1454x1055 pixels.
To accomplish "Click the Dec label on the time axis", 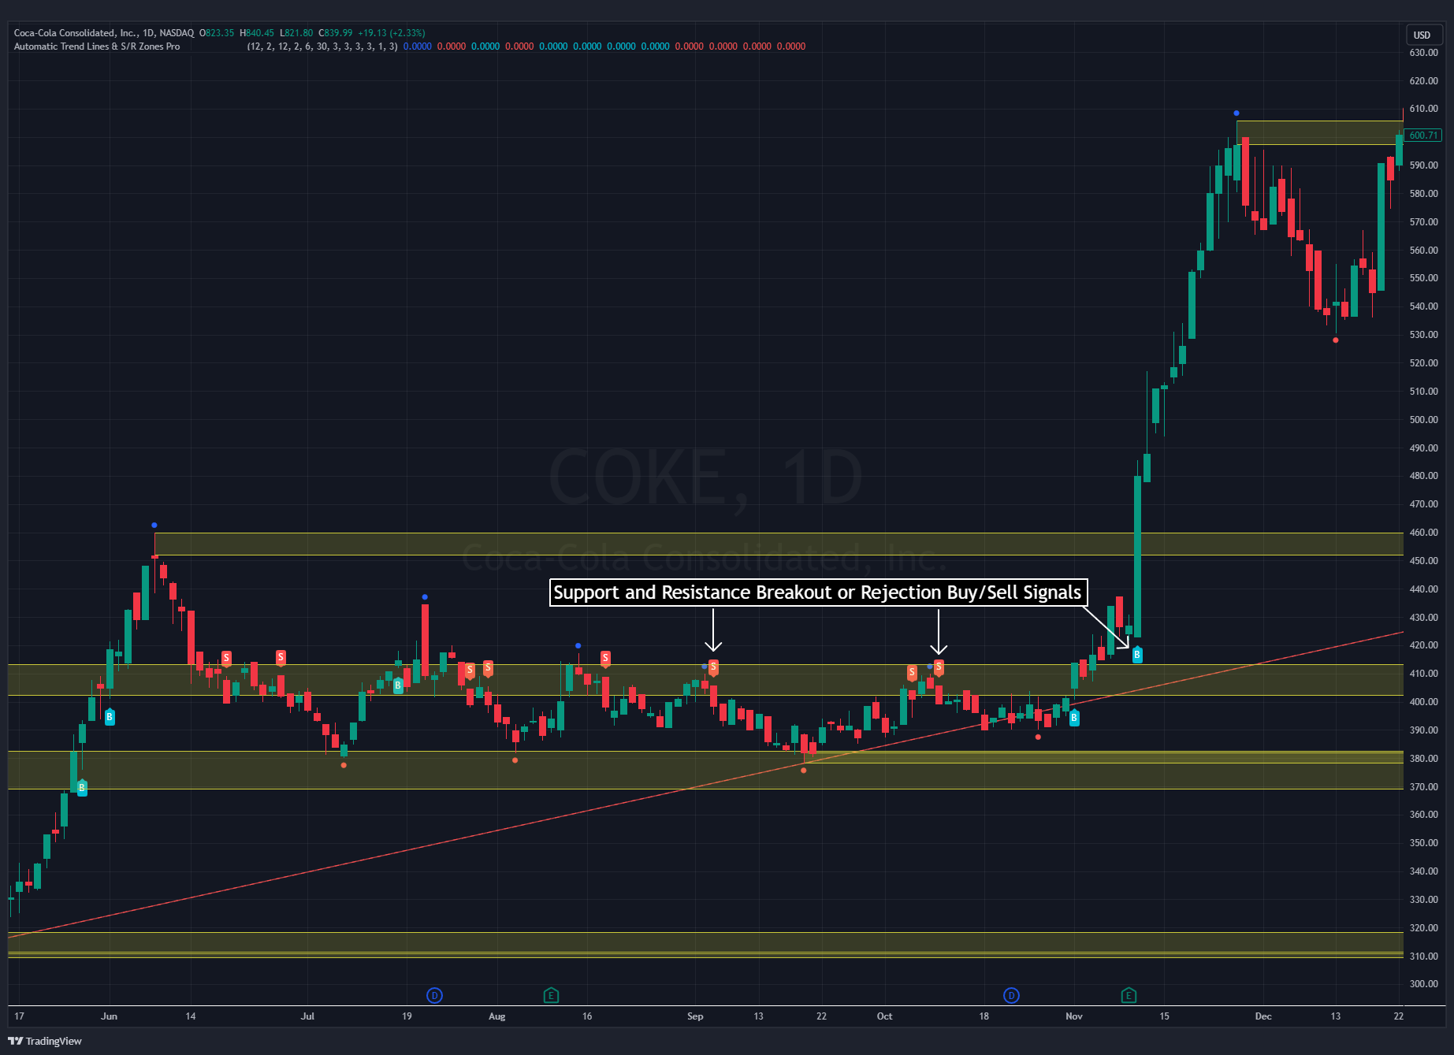I will 1264,1016.
